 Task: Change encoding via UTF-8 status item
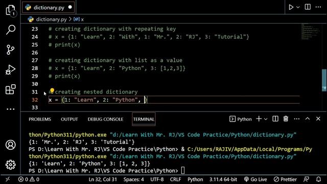157,179
